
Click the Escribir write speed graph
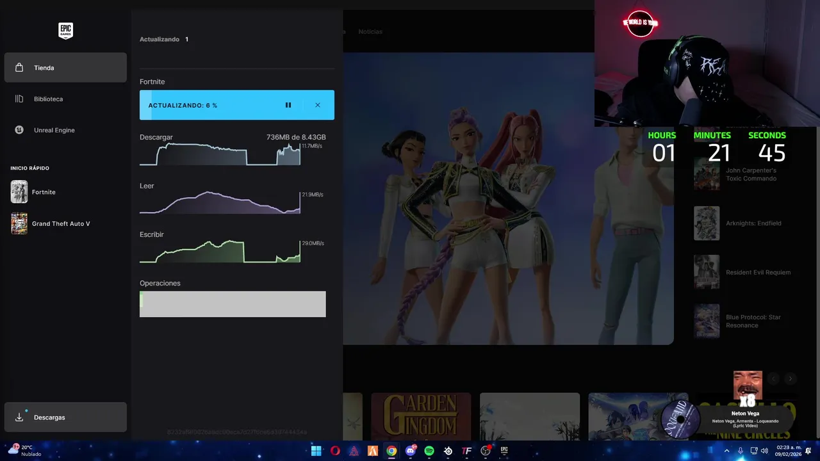220,251
